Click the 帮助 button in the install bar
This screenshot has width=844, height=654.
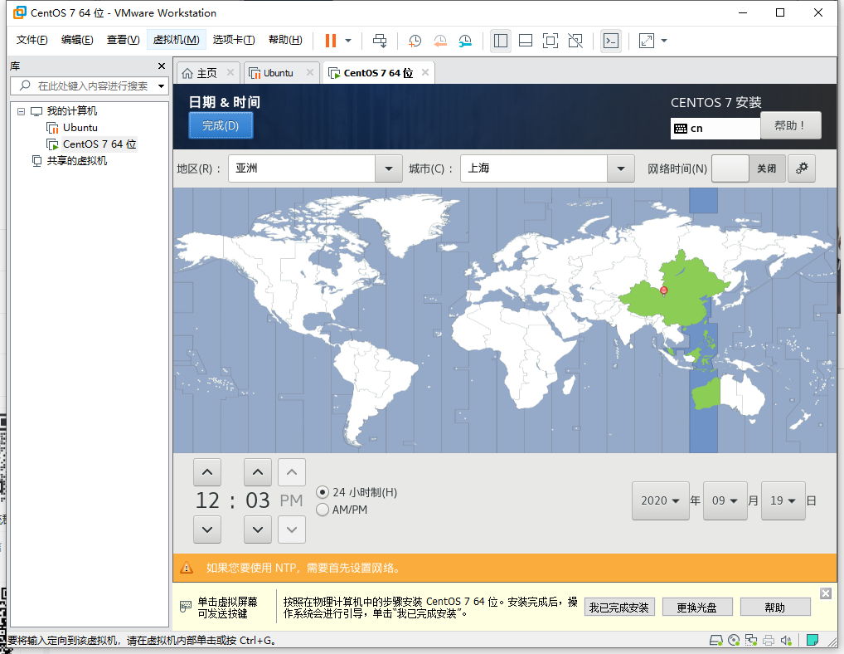775,608
